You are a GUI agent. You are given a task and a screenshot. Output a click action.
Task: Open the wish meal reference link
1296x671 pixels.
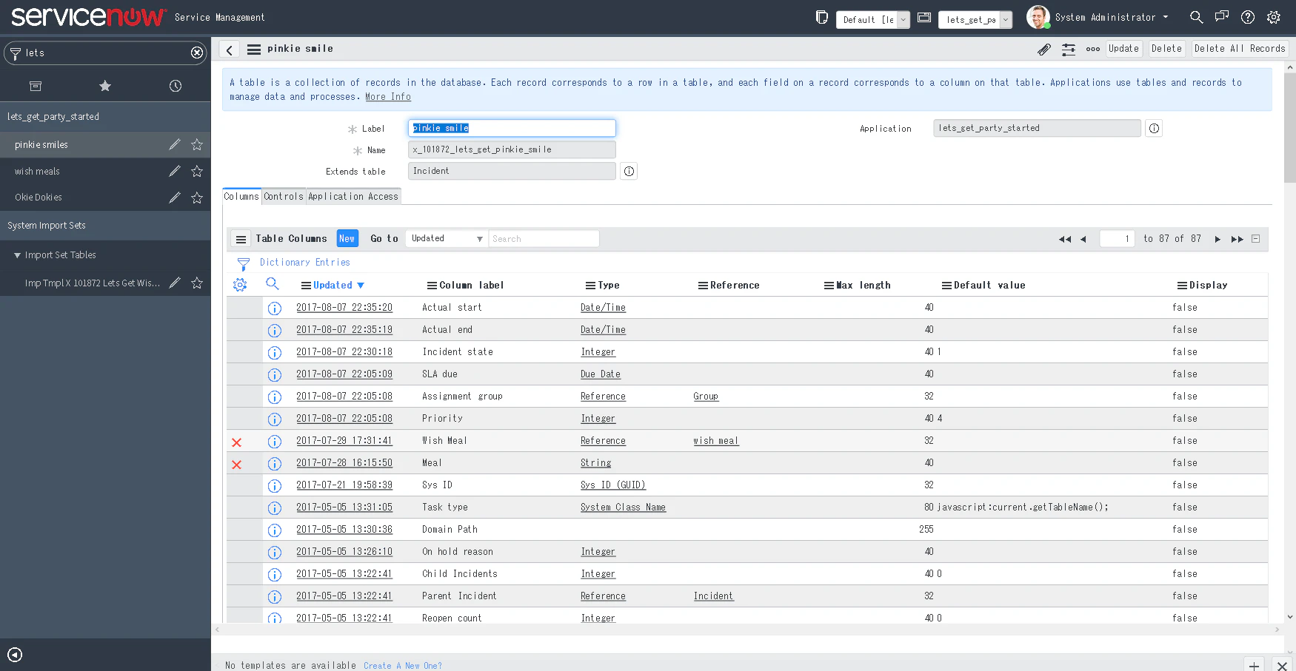716,441
